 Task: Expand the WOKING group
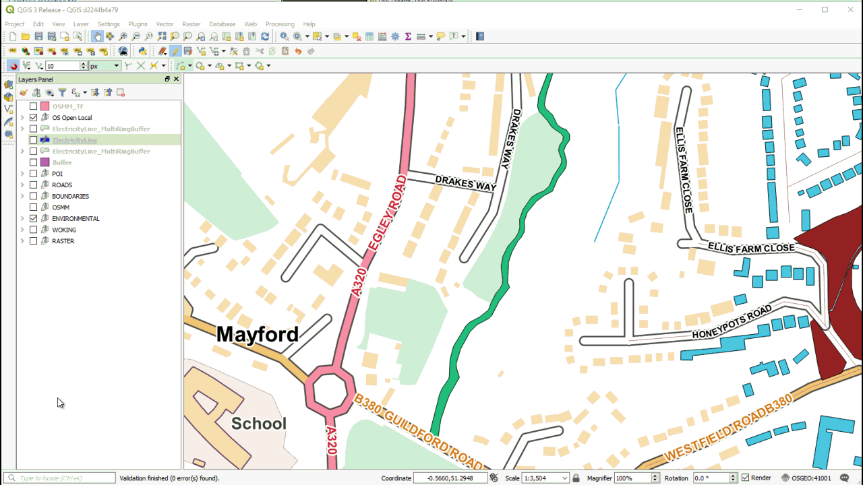click(x=22, y=230)
